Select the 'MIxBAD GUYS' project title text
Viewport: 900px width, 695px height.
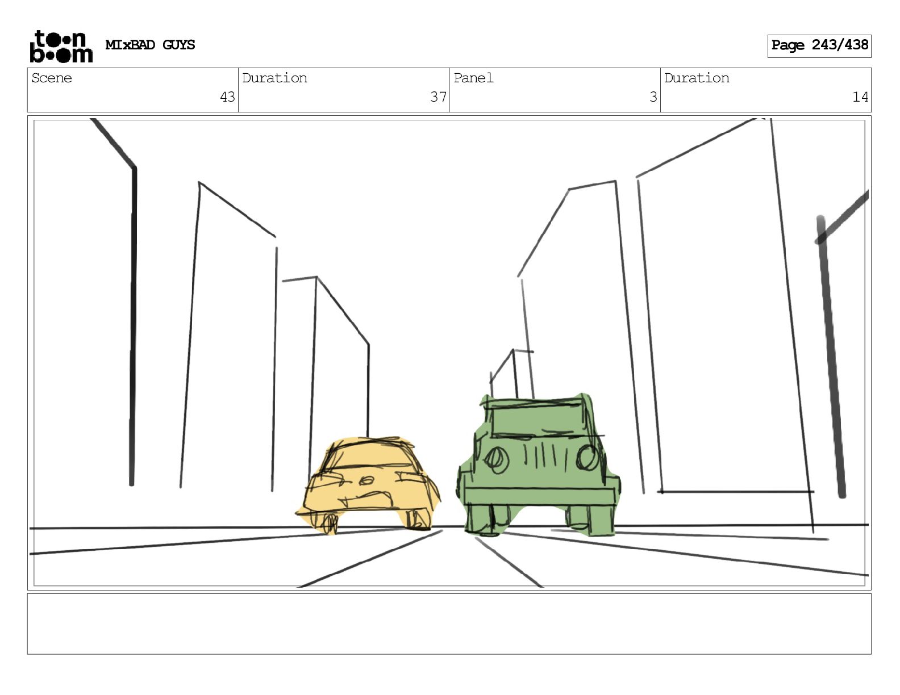click(x=150, y=45)
